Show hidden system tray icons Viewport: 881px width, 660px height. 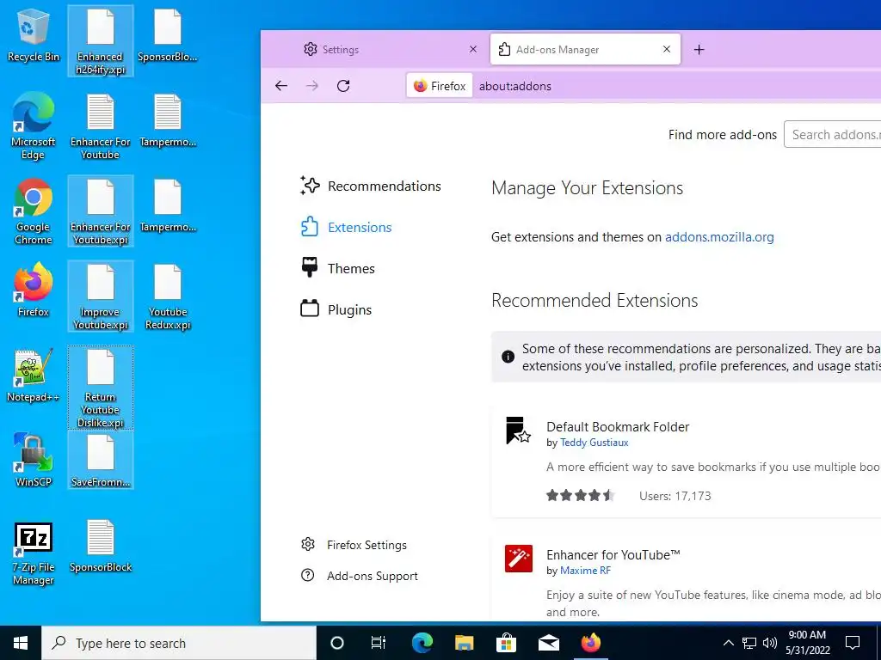728,643
